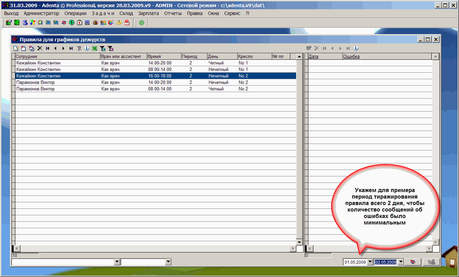Open the Зарплата menu
The image size is (459, 277).
(148, 13)
